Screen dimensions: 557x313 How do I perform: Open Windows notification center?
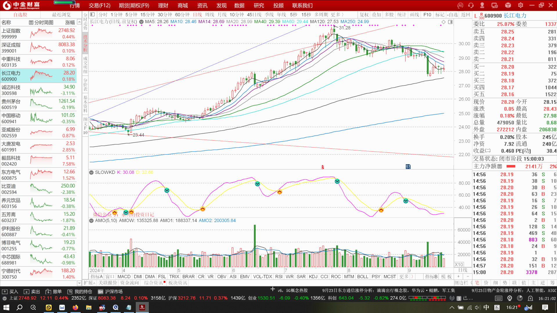coord(545,307)
